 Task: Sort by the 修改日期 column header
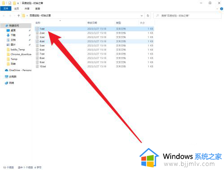pos(92,23)
